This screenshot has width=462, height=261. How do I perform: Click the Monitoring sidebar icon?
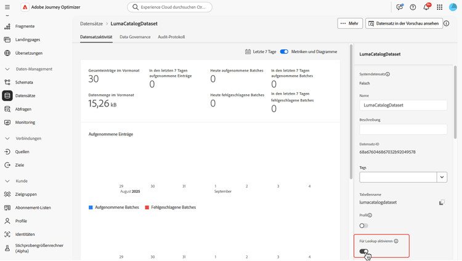[7, 122]
